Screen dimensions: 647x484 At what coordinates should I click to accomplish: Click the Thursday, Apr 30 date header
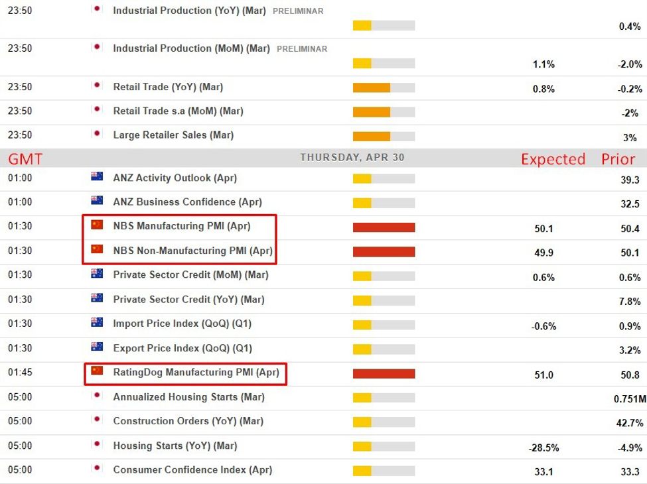(x=352, y=158)
